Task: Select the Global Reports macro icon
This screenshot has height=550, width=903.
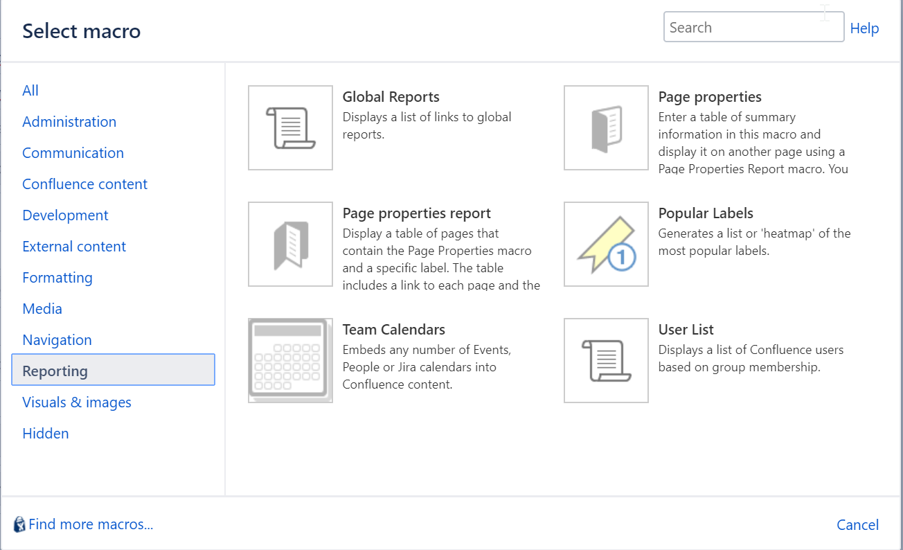Action: 290,127
